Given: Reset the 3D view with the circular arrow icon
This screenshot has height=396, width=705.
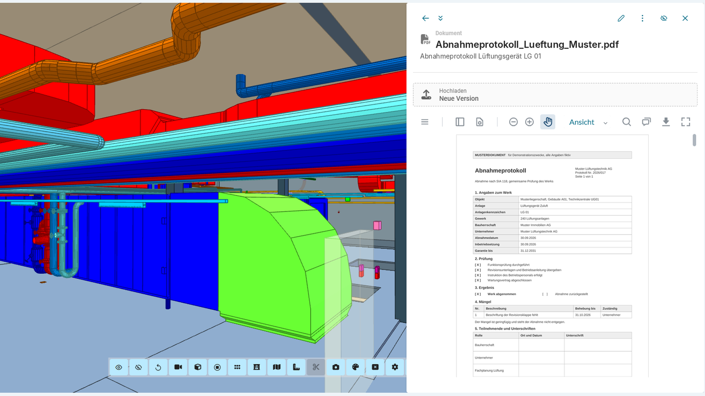Looking at the screenshot, I should [158, 367].
